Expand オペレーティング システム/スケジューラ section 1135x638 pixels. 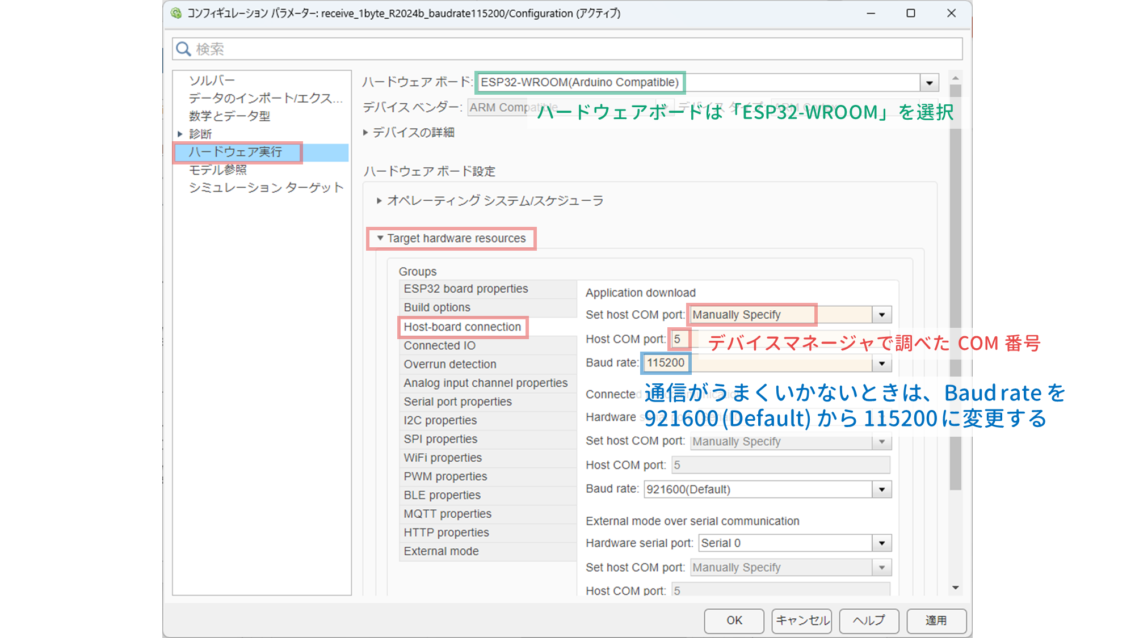pyautogui.click(x=379, y=201)
